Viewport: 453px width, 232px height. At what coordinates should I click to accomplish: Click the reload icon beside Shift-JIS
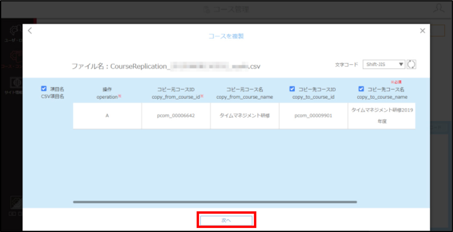411,64
